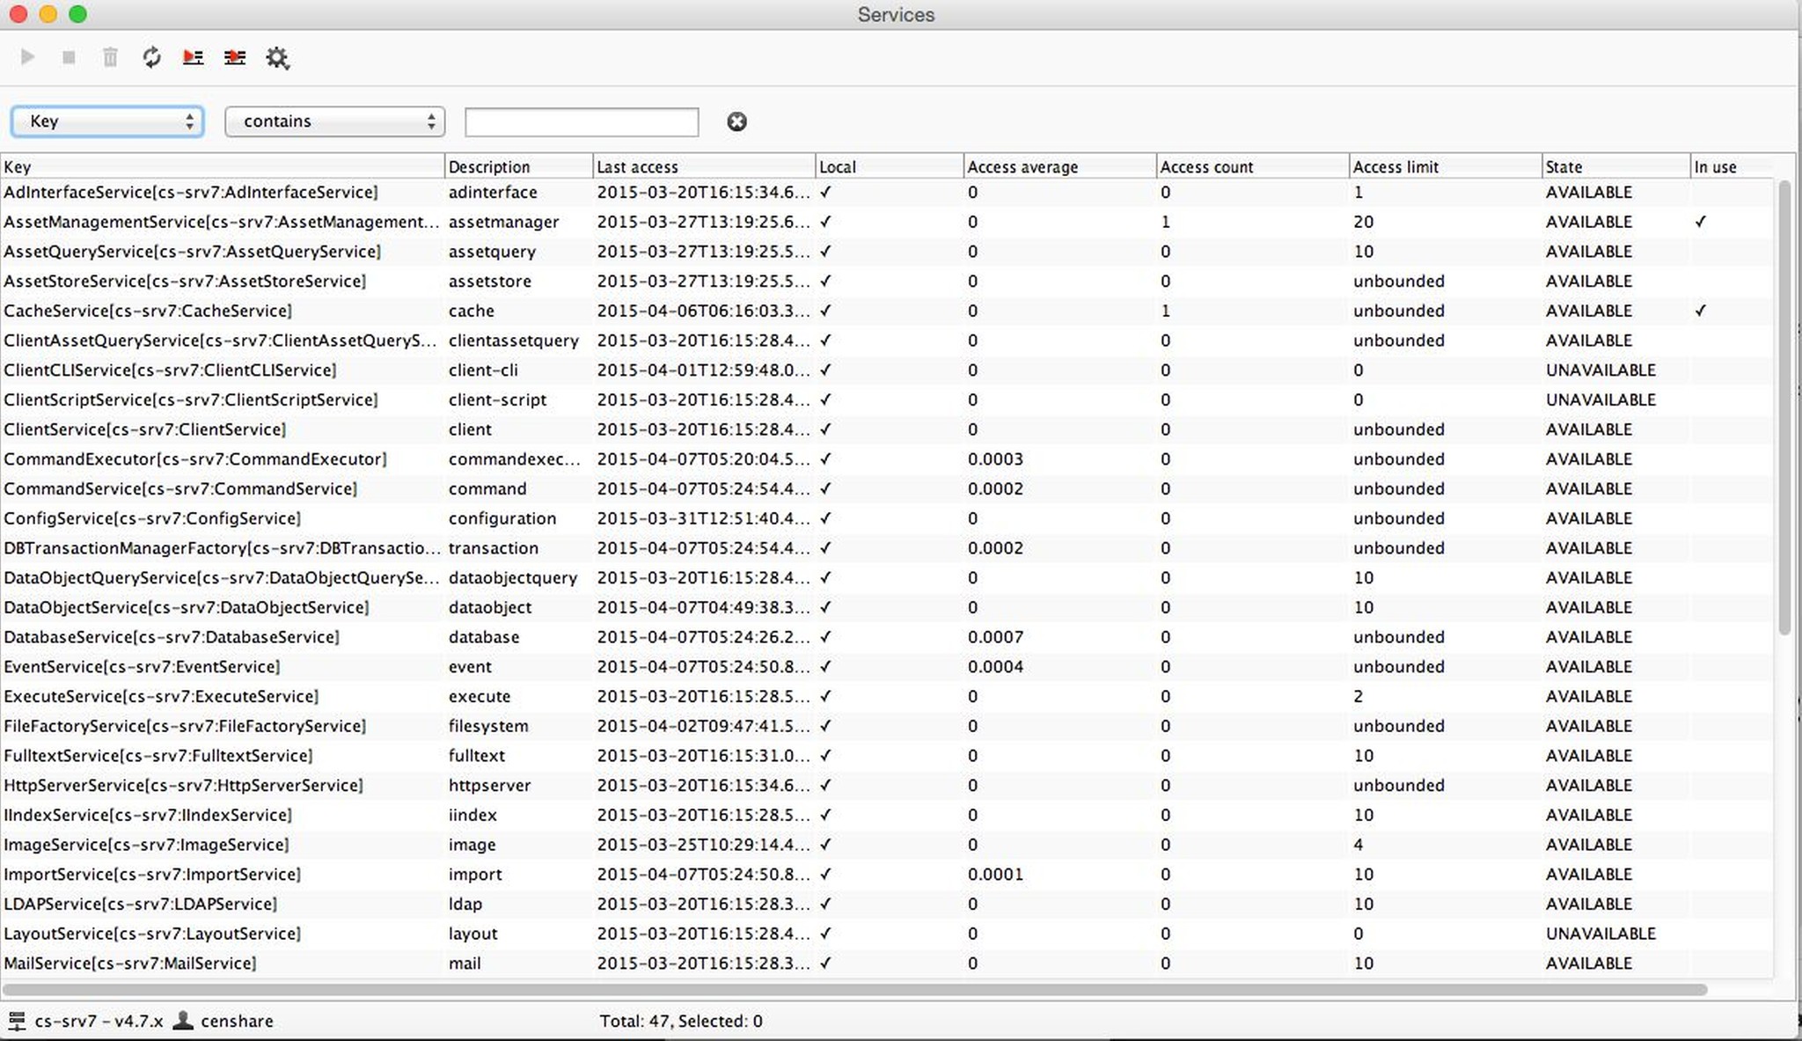The image size is (1802, 1041).
Task: Clear filter with the X icon
Action: [736, 121]
